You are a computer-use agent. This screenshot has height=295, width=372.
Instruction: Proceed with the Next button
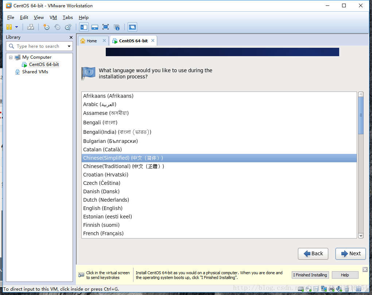tap(350, 254)
